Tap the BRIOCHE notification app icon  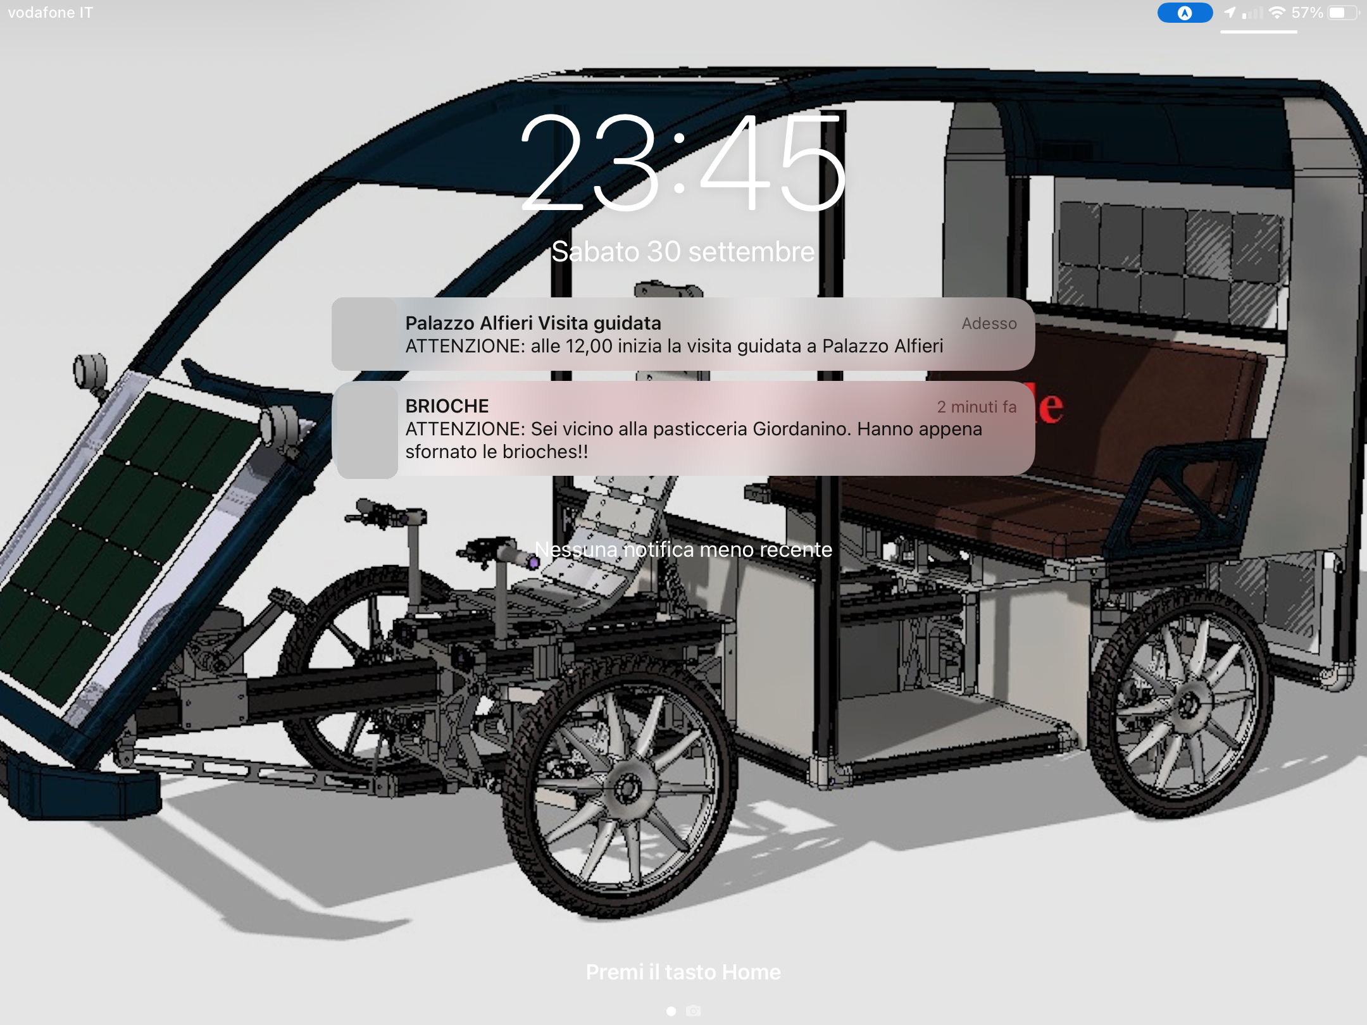coord(368,431)
